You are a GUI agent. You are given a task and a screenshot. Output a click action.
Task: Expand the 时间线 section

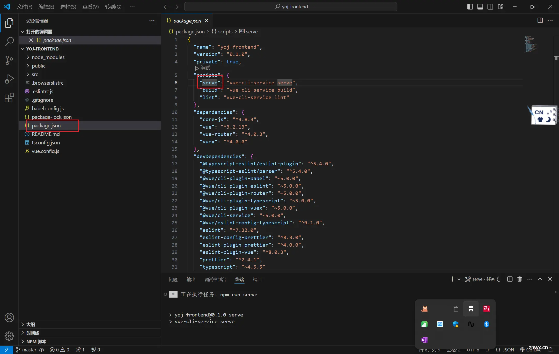pos(90,333)
